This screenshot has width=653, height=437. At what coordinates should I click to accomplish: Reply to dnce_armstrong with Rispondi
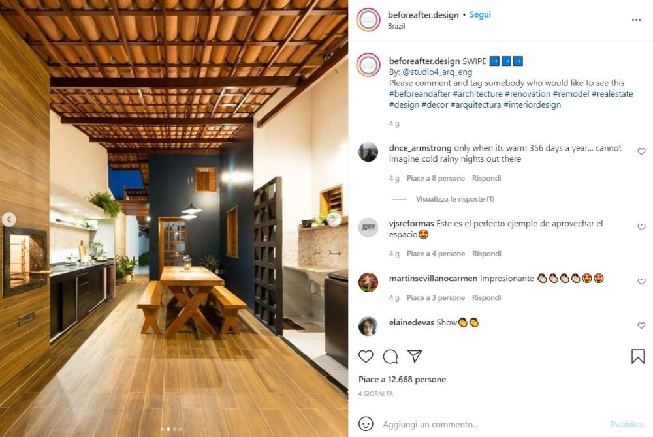pos(486,178)
